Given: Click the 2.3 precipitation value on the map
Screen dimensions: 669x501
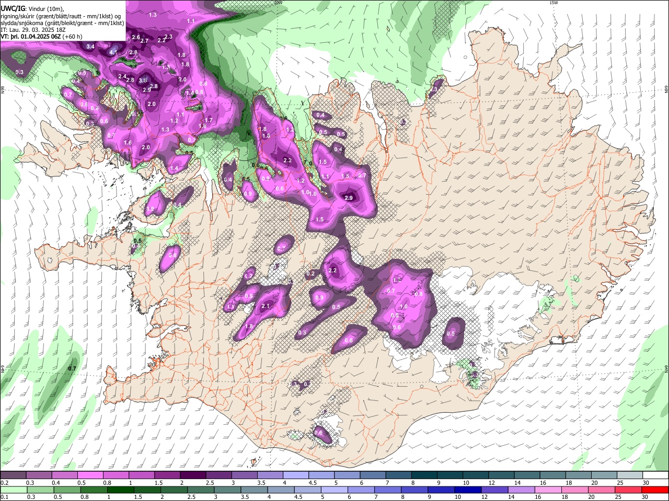Looking at the screenshot, I should pos(168,37).
